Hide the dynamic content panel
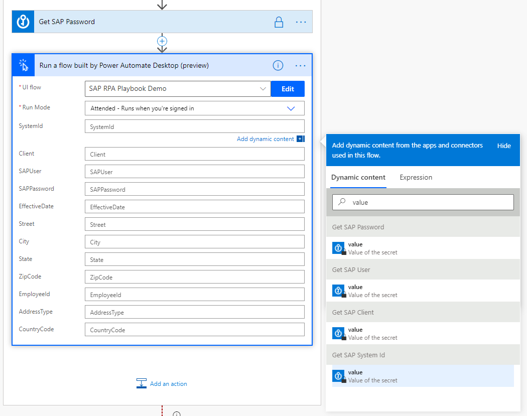Viewport: 527px width, 416px height. (x=504, y=146)
